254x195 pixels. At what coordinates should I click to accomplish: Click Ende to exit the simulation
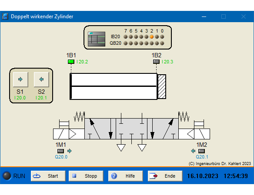pyautogui.click(x=165, y=176)
